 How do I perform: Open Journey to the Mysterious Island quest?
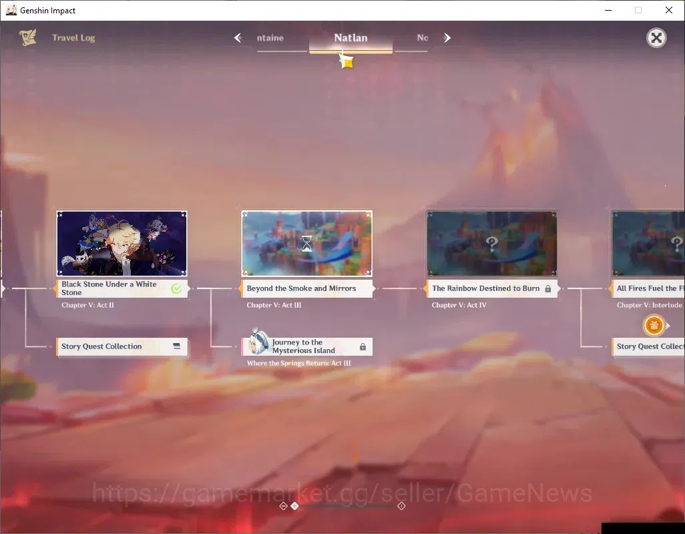[x=306, y=346]
